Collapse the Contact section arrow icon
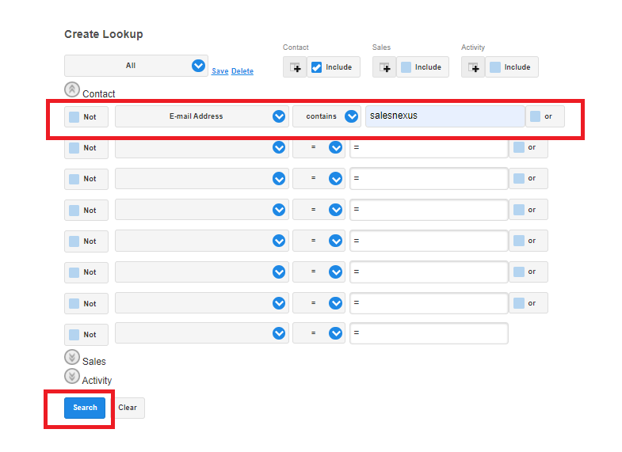Viewport: 622px width, 452px height. click(72, 90)
